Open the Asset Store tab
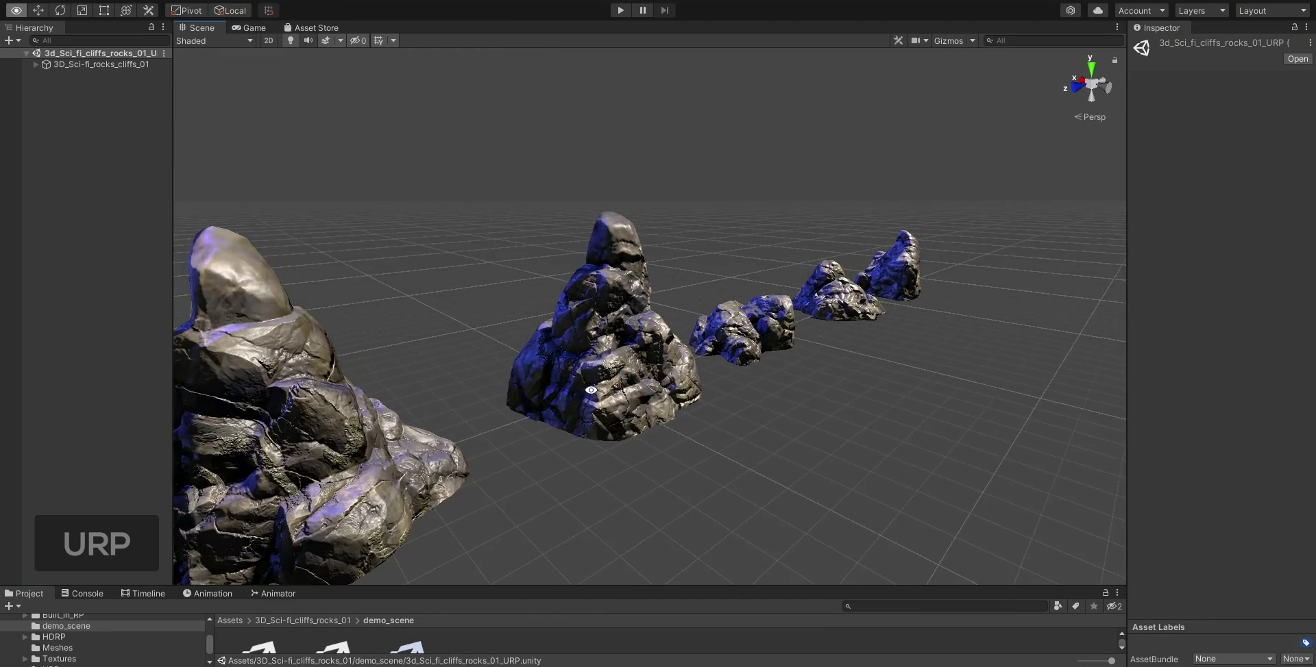The width and height of the screenshot is (1316, 667). point(311,27)
